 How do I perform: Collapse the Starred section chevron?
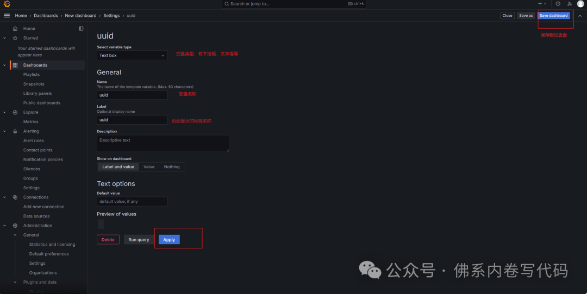(x=4, y=38)
